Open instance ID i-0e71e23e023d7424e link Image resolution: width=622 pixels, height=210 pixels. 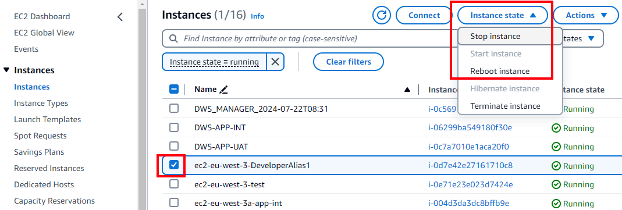point(471,184)
